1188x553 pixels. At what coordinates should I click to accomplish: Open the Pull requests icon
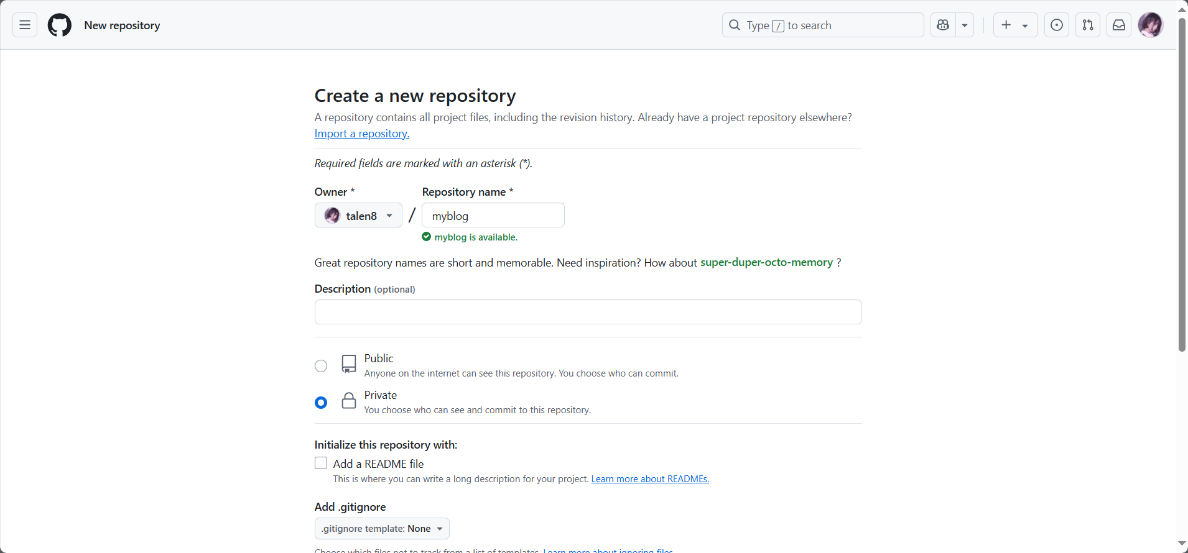coord(1087,25)
